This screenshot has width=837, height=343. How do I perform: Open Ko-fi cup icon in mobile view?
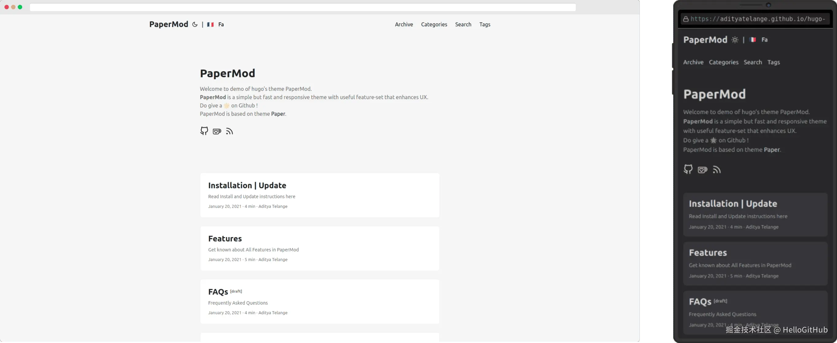(702, 170)
